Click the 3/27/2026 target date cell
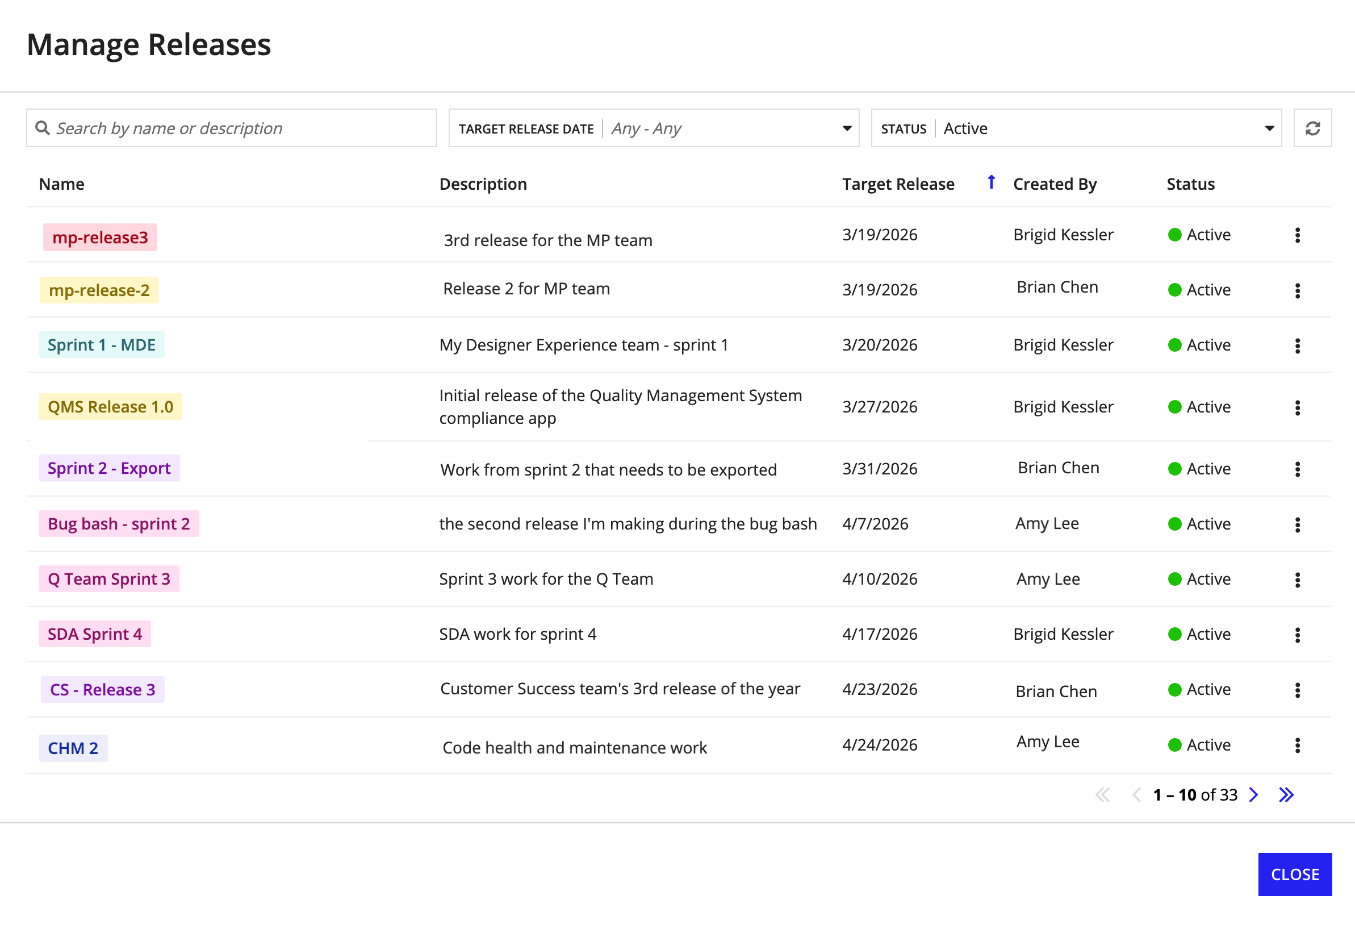This screenshot has width=1355, height=925. pyautogui.click(x=879, y=406)
